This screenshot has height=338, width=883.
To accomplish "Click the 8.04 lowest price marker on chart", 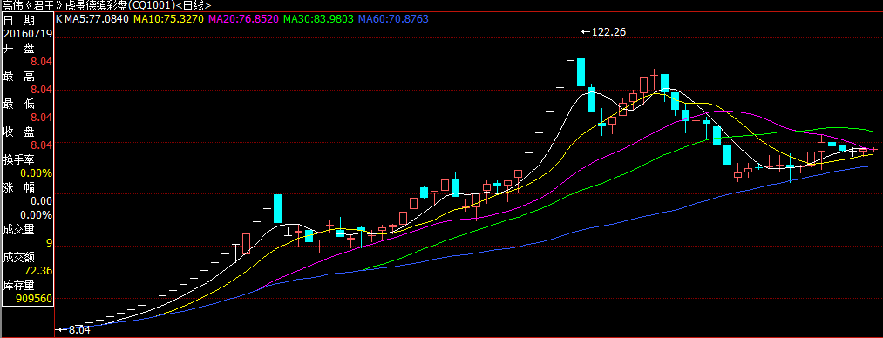I will click(78, 329).
